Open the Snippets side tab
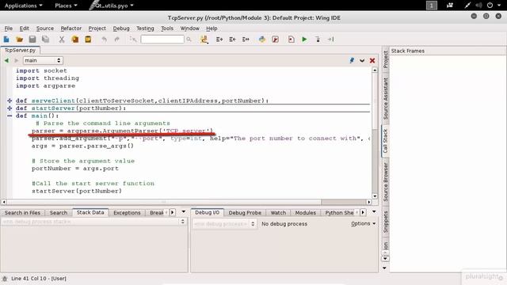Image resolution: width=507 pixels, height=285 pixels. (385, 222)
